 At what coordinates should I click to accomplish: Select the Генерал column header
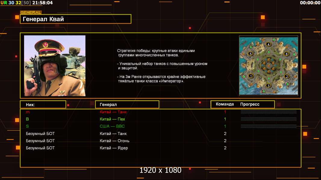[x=127, y=104]
